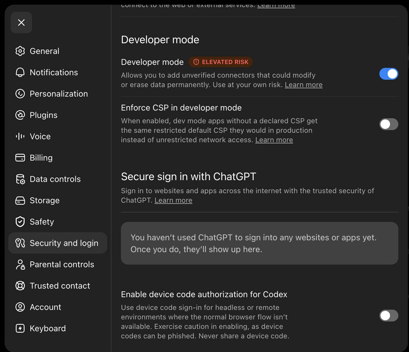Open Data controls via database icon
Screen dimensions: 409x352
coord(20,179)
